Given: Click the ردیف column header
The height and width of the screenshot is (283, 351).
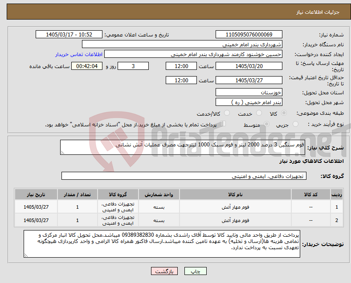Looking at the screenshot, I should 336,194.
